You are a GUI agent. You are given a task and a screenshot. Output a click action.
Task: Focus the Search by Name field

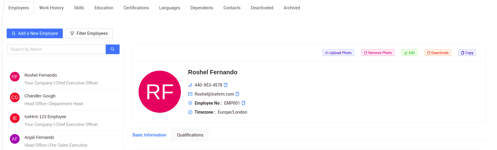click(56, 49)
